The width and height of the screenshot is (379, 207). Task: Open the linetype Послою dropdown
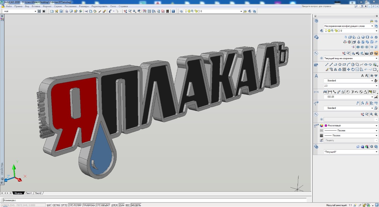click(x=351, y=130)
